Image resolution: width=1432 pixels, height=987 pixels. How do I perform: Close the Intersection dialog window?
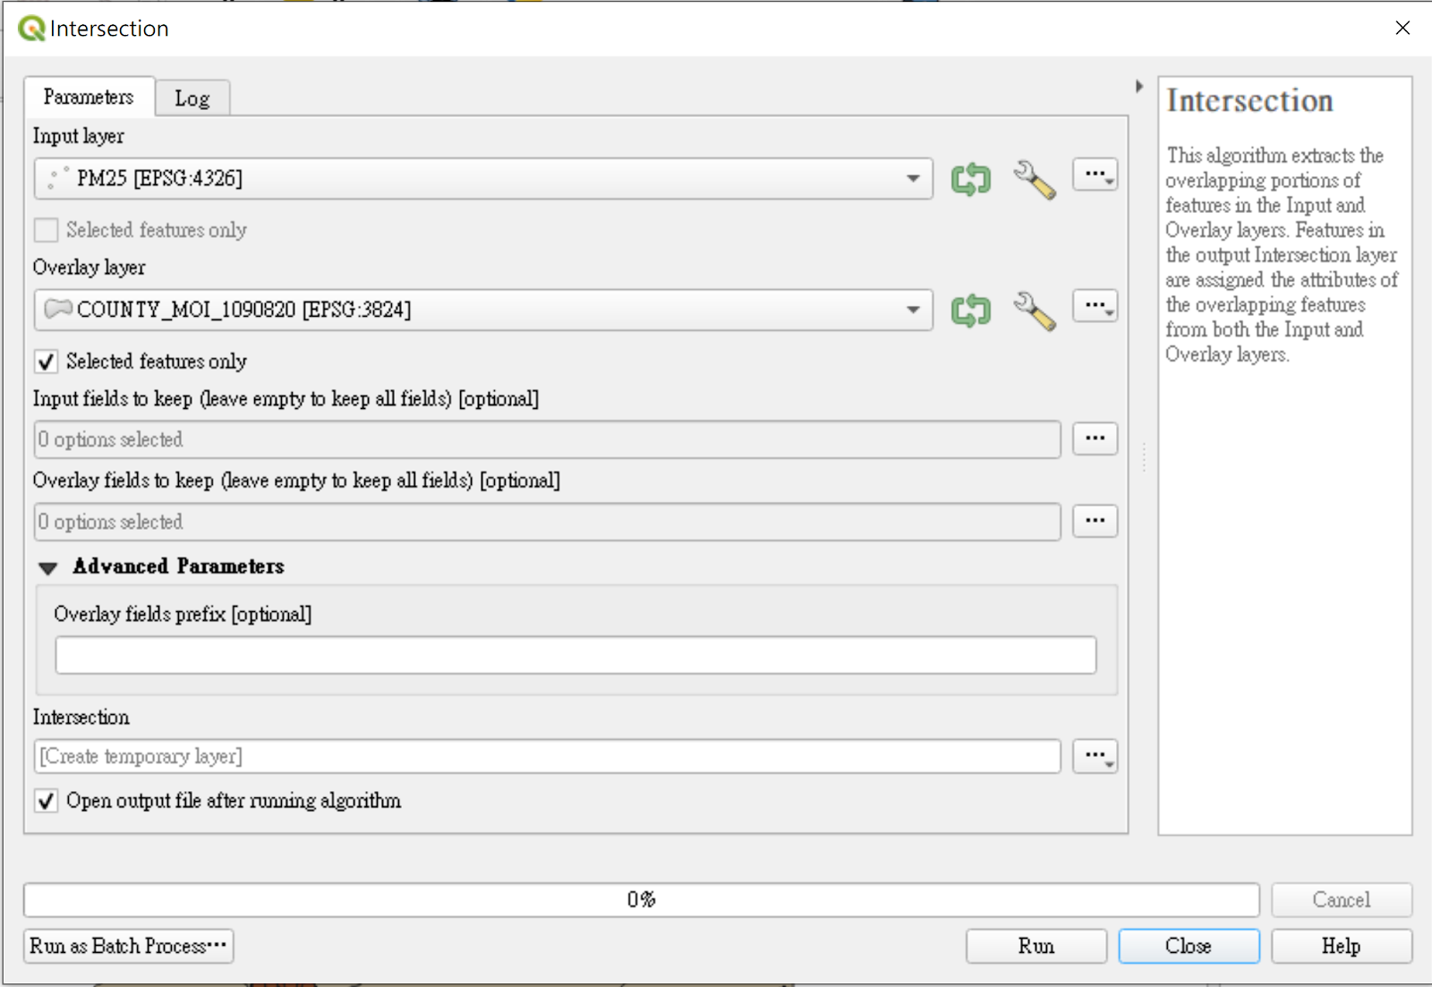pos(1402,28)
